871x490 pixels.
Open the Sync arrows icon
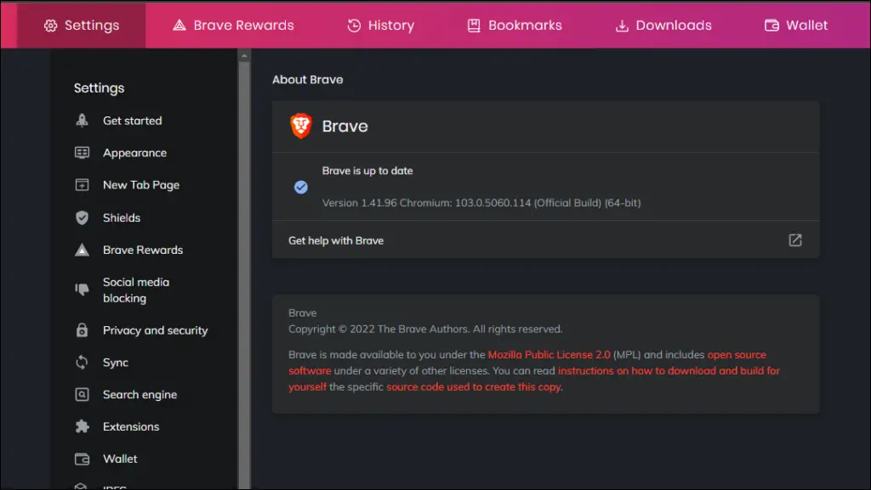pos(82,362)
